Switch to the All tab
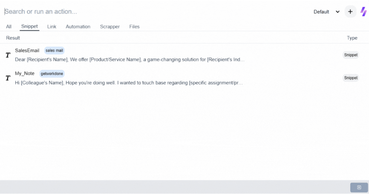The height and width of the screenshot is (194, 369). pyautogui.click(x=9, y=27)
